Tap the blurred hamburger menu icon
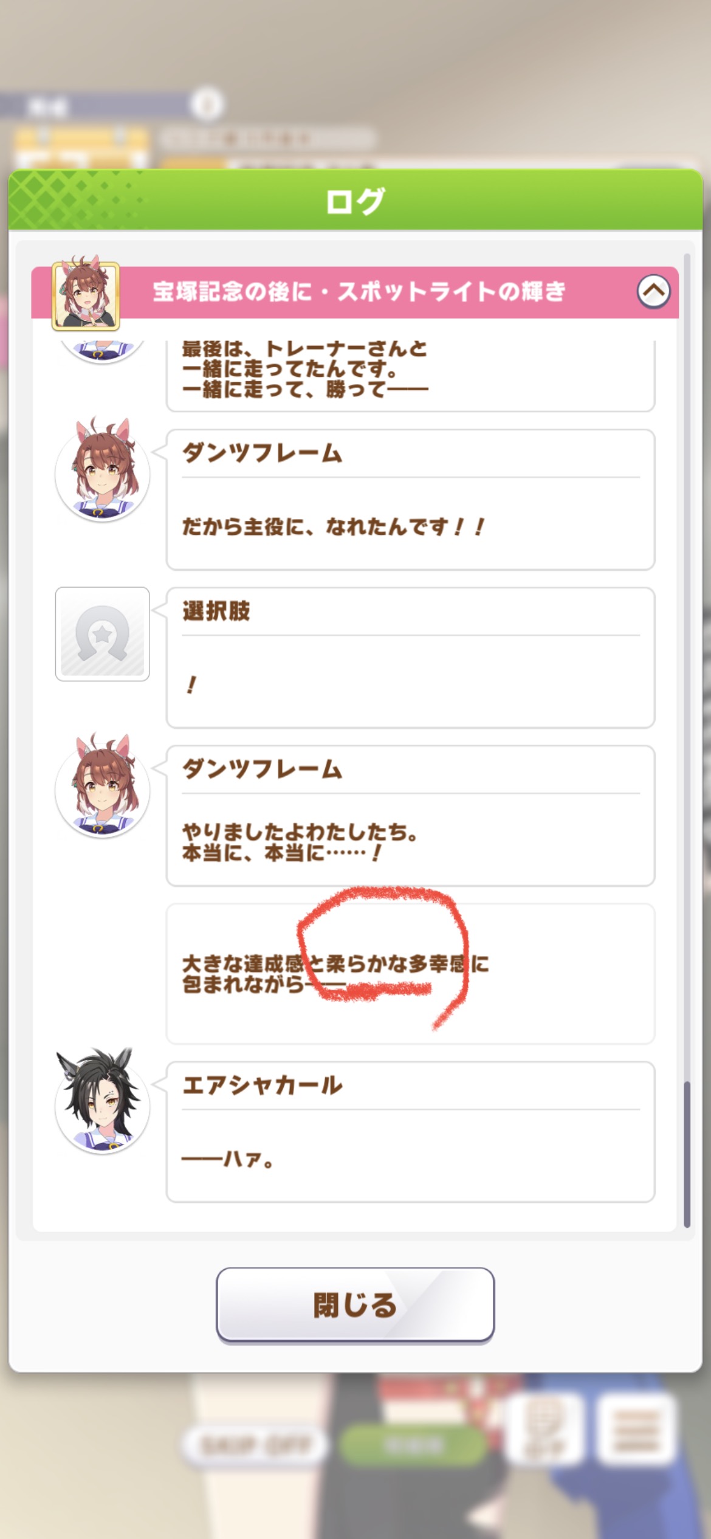 click(637, 1430)
